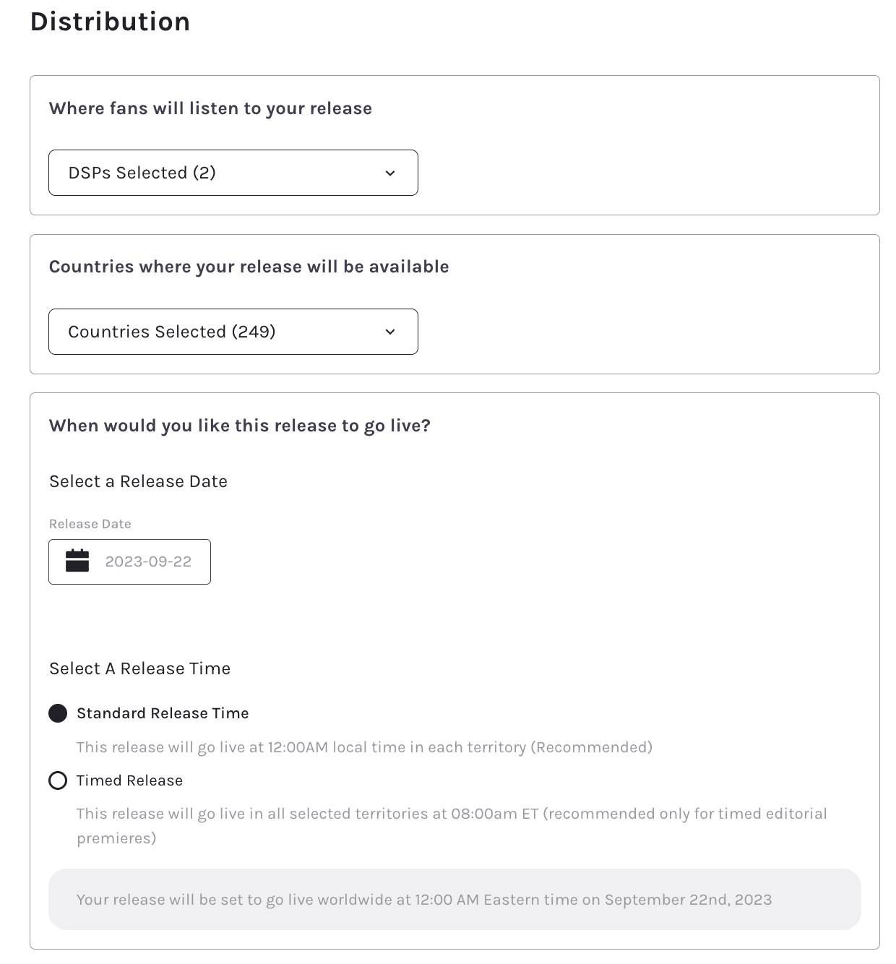This screenshot has height=964, width=896.
Task: Click the chevron arrow in Countries dropdown
Action: (x=390, y=332)
